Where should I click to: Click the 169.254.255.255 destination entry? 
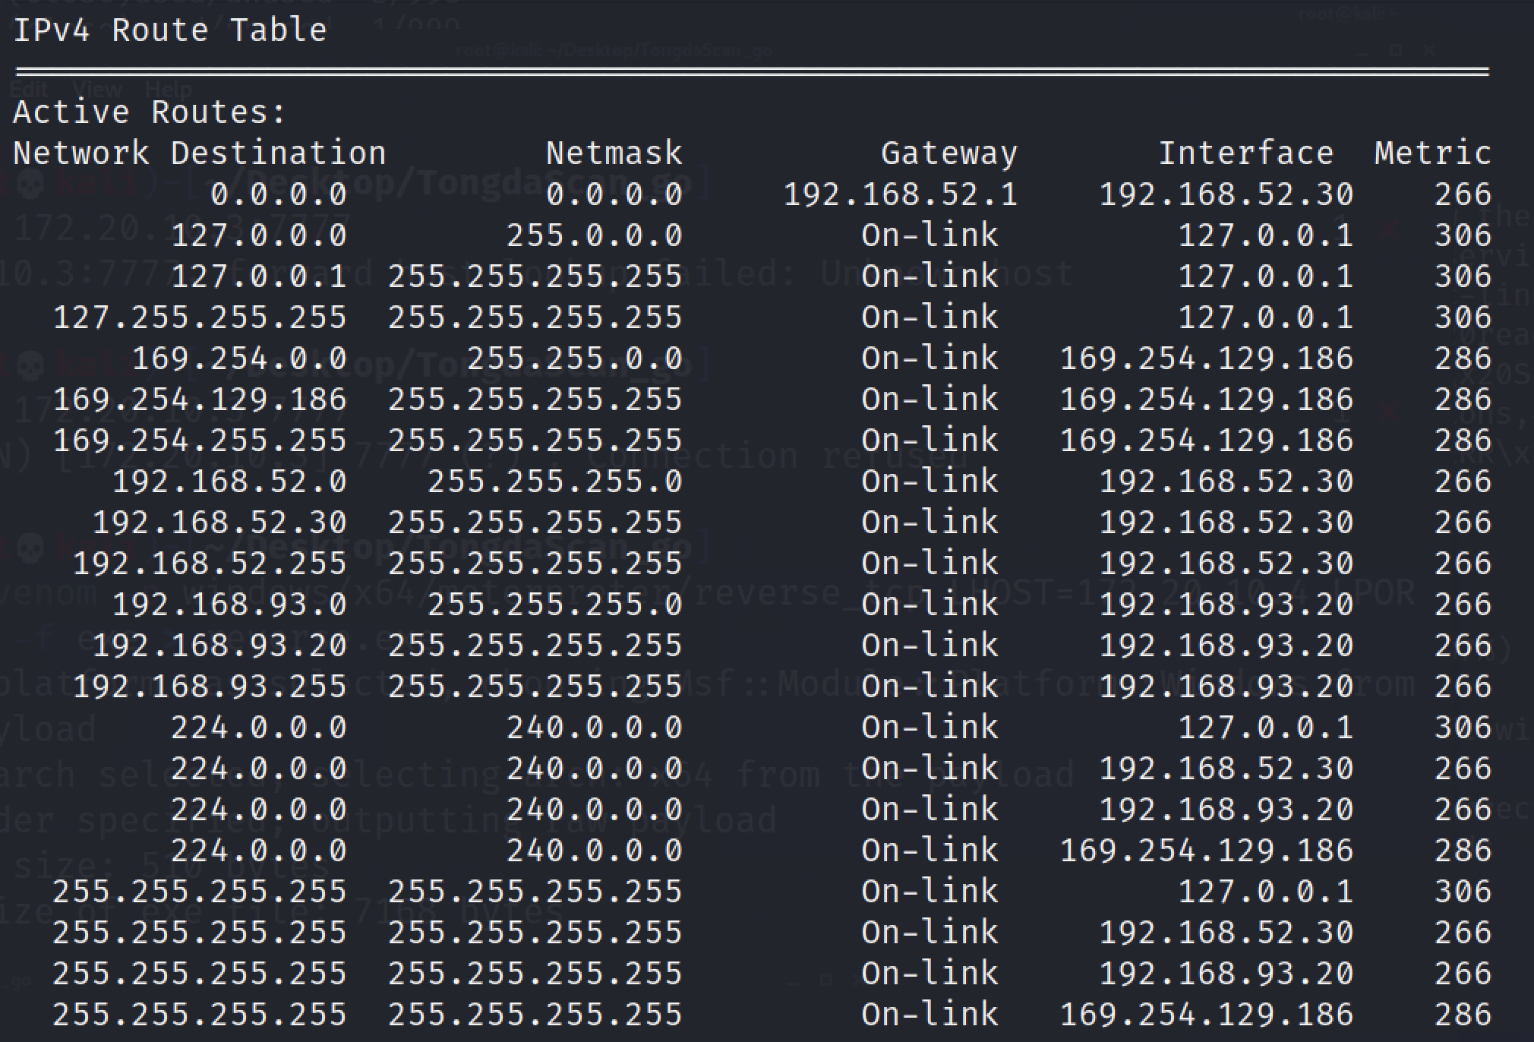point(200,440)
